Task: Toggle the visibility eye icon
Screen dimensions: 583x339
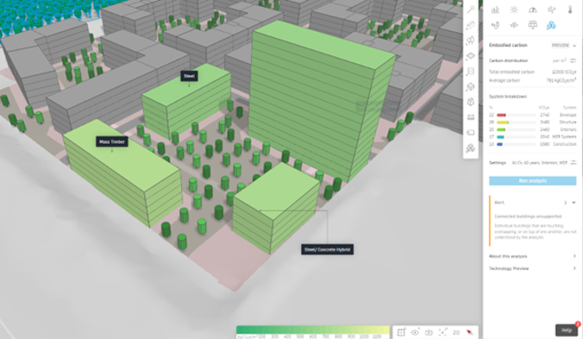Action: coord(415,332)
